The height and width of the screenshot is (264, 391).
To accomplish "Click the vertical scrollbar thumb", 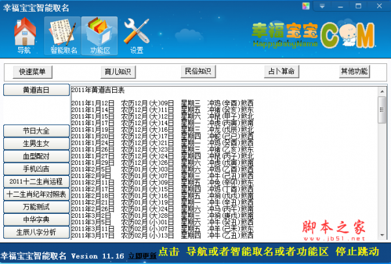I will click(382, 110).
